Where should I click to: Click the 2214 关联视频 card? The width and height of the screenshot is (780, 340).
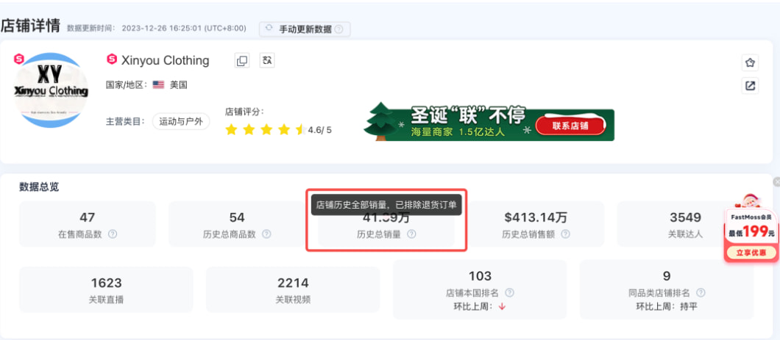[x=293, y=290]
